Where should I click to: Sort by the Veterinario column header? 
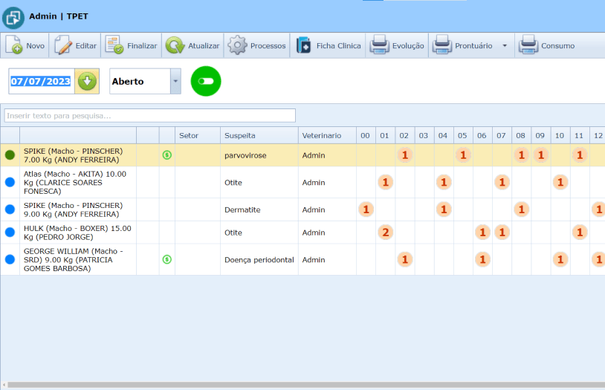coord(321,135)
